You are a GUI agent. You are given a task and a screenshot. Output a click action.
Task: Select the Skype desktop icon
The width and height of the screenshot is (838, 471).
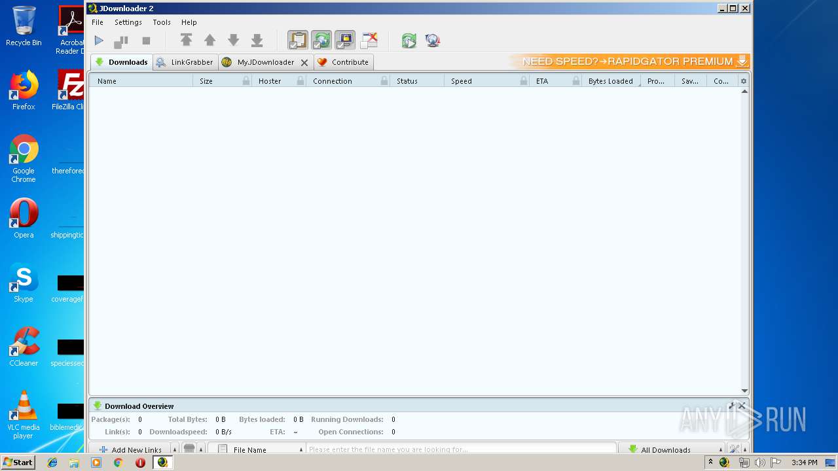click(x=24, y=283)
